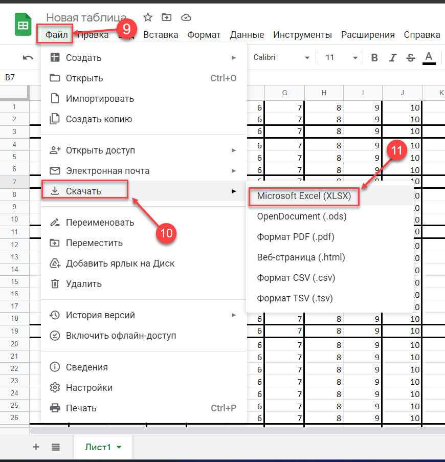Choose Импортировать in the File menu

(x=144, y=99)
